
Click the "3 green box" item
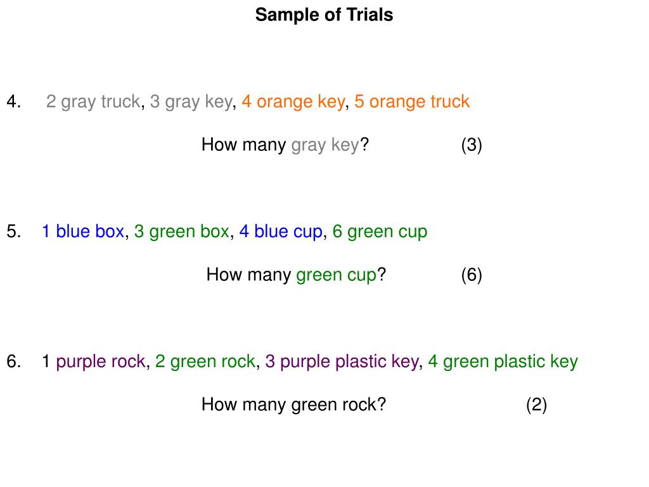pyautogui.click(x=181, y=231)
